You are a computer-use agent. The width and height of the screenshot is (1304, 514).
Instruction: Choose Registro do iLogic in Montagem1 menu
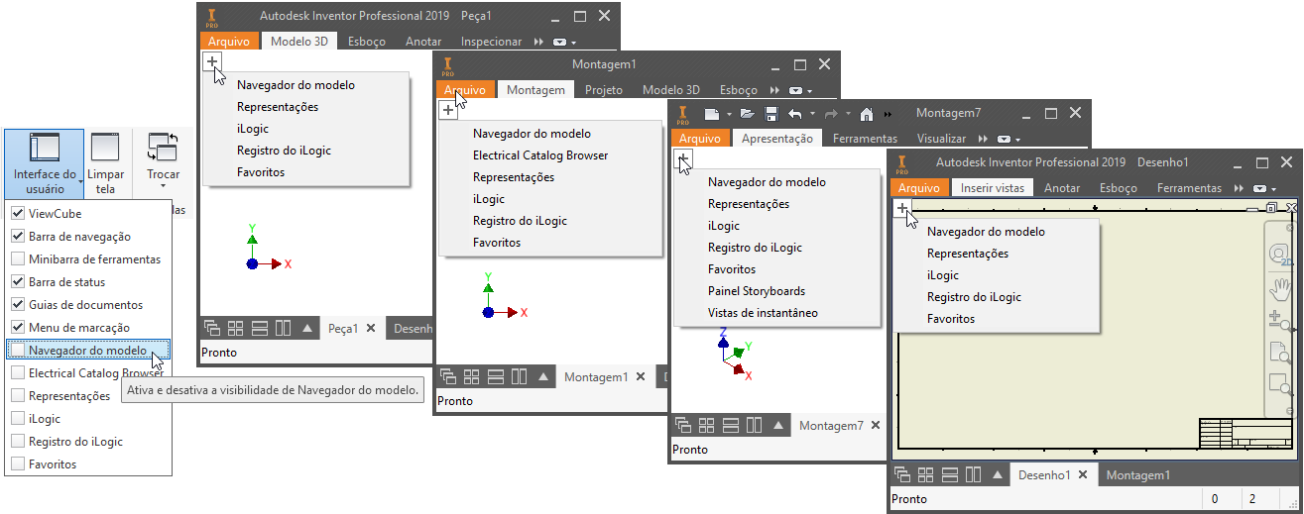[x=520, y=221]
